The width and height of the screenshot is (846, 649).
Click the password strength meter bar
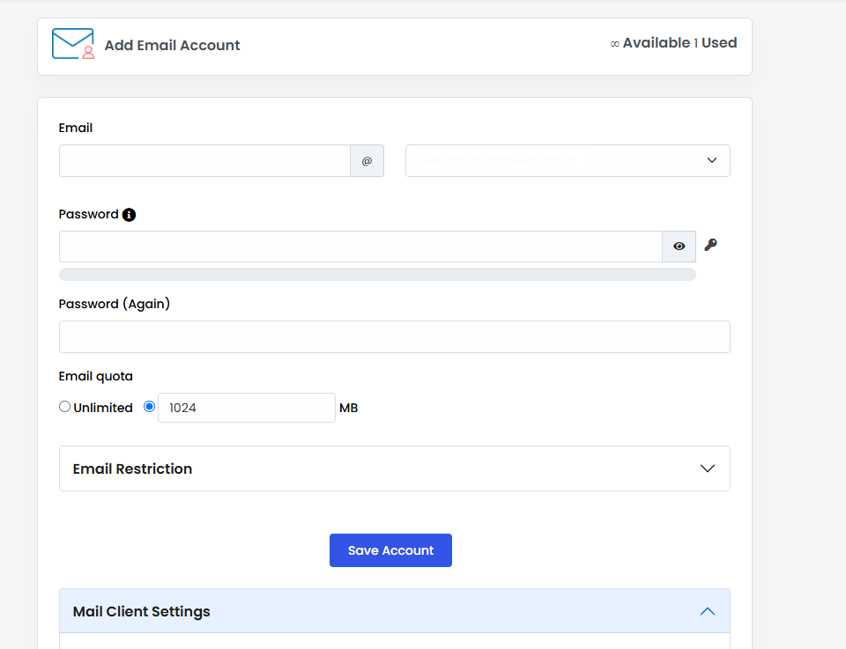[x=377, y=275]
